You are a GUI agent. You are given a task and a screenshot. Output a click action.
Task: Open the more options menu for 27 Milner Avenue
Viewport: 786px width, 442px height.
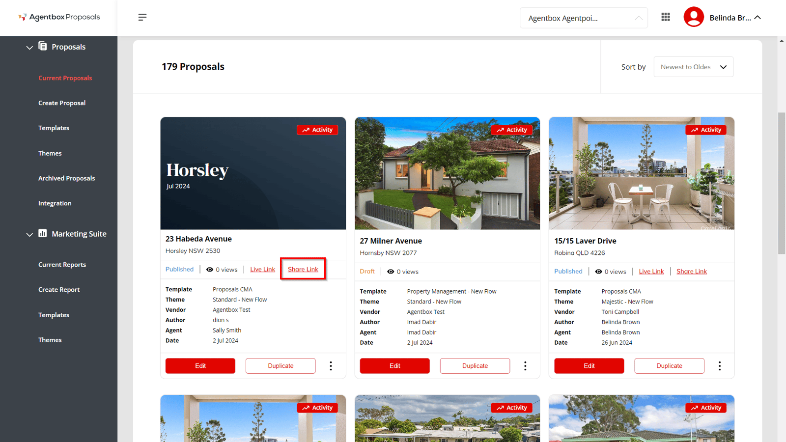(x=525, y=366)
